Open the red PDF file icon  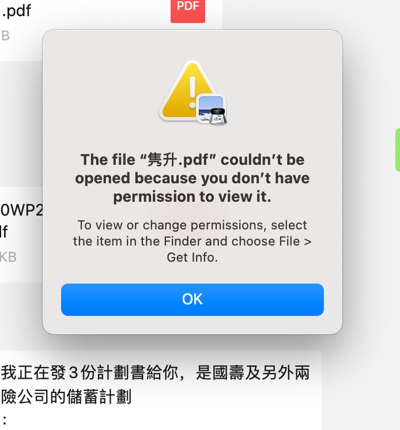point(188,11)
